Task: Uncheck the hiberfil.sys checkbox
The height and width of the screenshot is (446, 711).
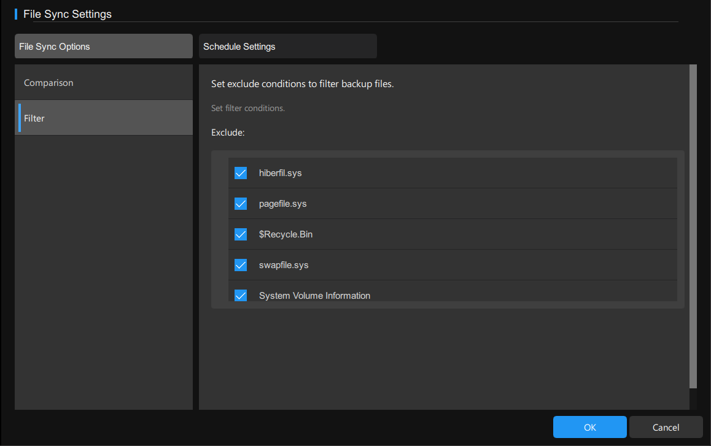Action: pyautogui.click(x=241, y=173)
